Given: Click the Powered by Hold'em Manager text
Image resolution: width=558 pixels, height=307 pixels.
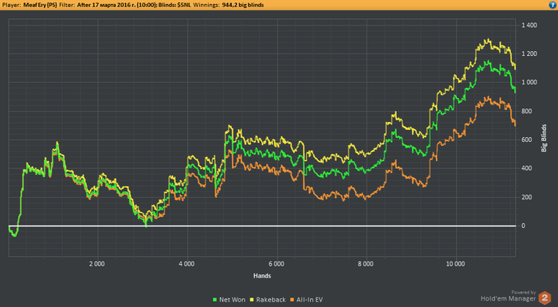Looking at the screenshot, I should click(x=509, y=296).
